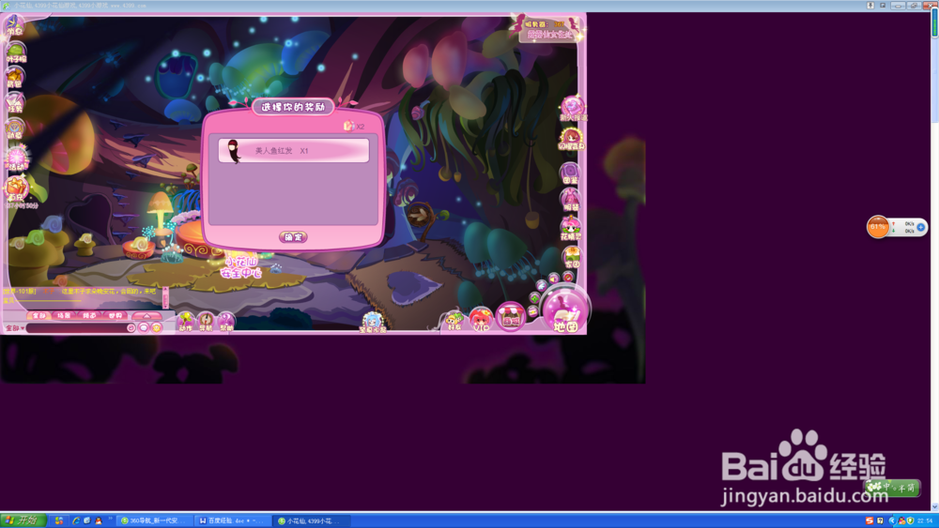939x528 pixels.
Task: Switch to the 360导航 taskbar window
Action: pos(155,520)
